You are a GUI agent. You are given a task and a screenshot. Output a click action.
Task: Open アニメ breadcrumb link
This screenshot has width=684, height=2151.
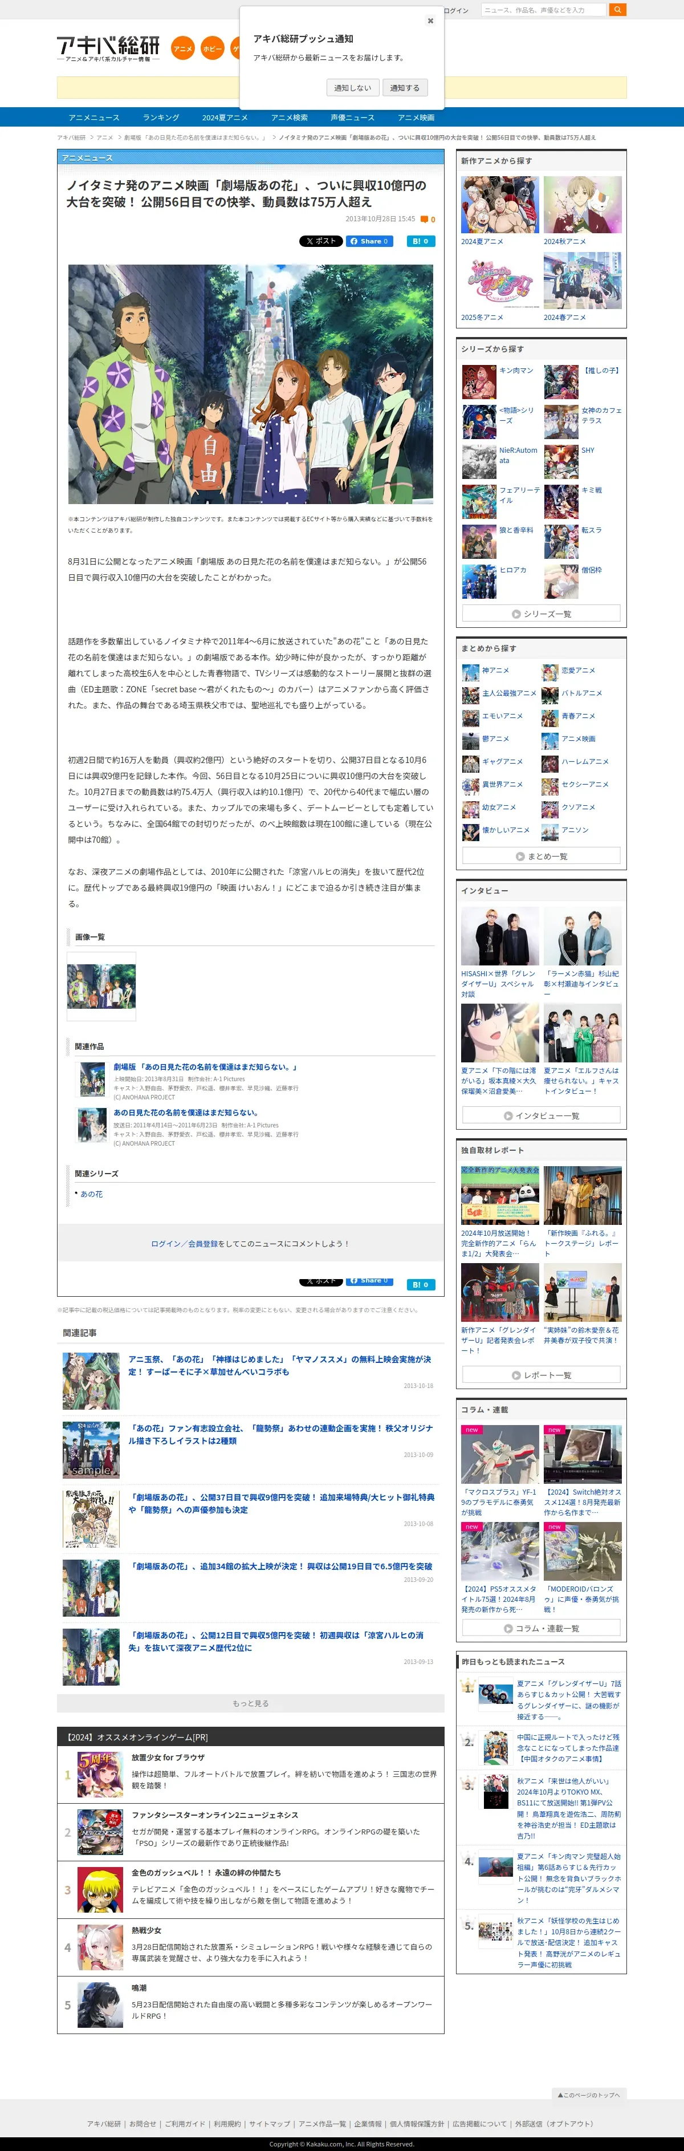pyautogui.click(x=104, y=138)
